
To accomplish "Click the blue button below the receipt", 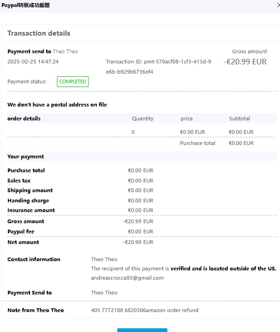I will 142,330.
